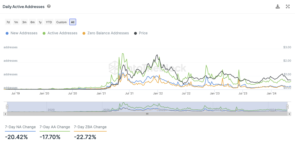Image resolution: width=295 pixels, height=146 pixels.
Task: Click the -17.70% value
Action: [x=50, y=137]
